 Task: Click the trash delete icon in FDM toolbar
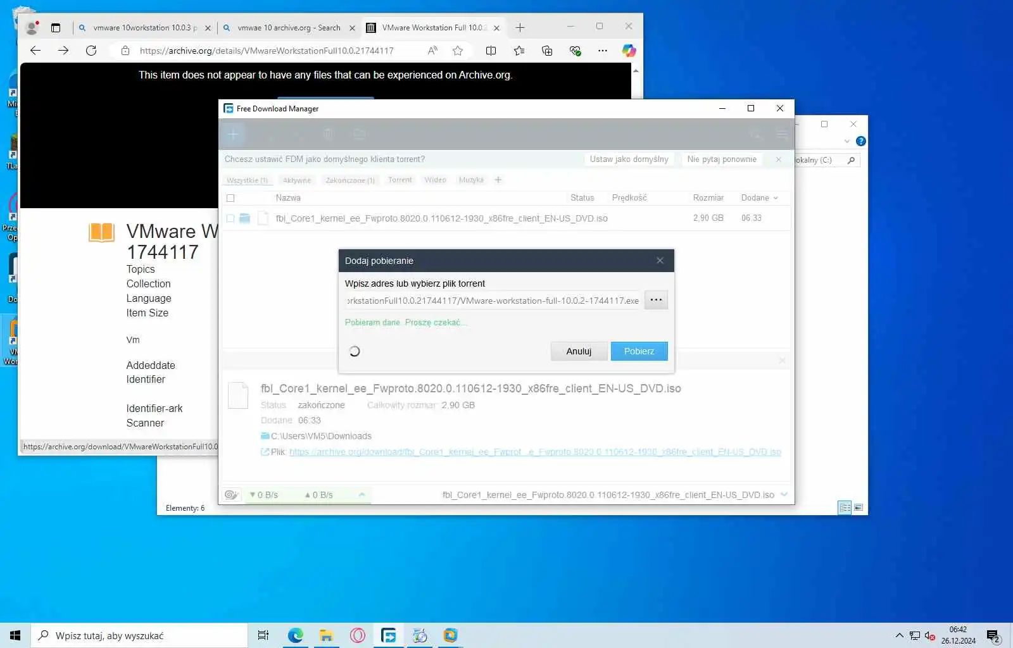click(328, 134)
